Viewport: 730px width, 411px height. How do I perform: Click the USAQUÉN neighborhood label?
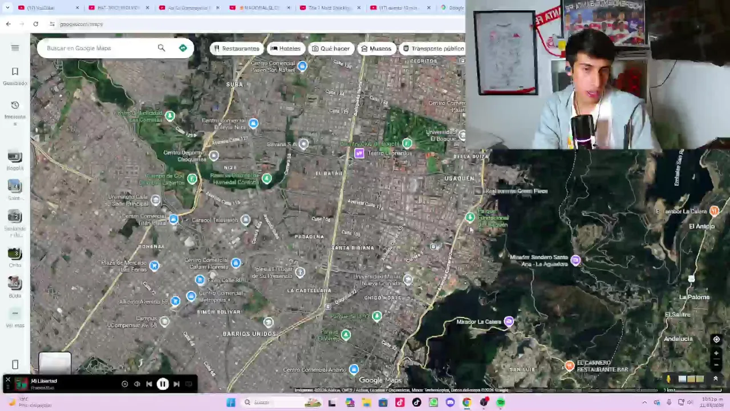point(459,179)
